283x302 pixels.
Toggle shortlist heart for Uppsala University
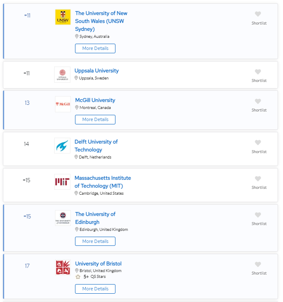[x=258, y=72]
